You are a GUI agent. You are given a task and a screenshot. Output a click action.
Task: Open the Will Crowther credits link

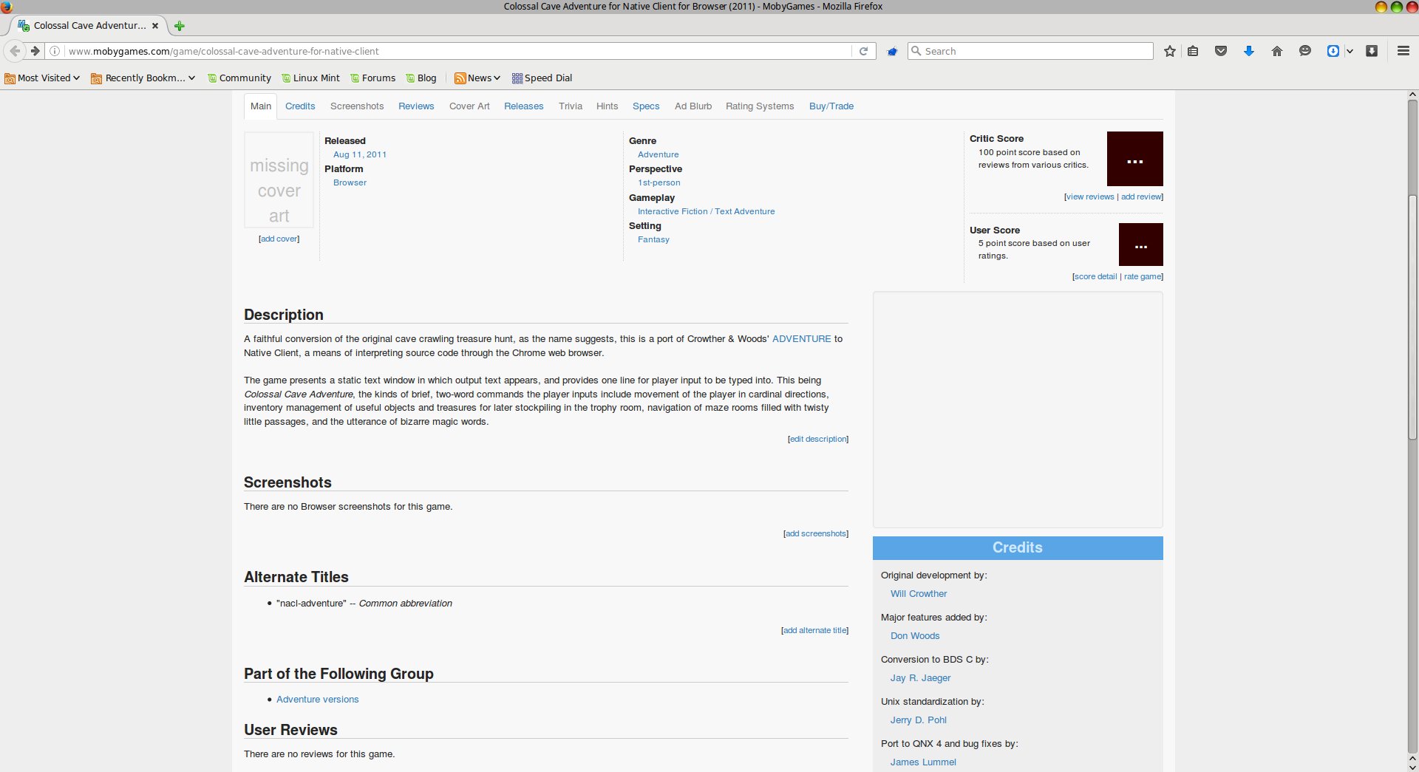click(x=918, y=594)
